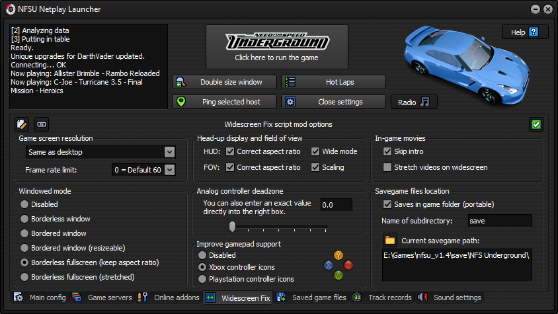
Task: Click the Online addons tools icon
Action: [143, 297]
